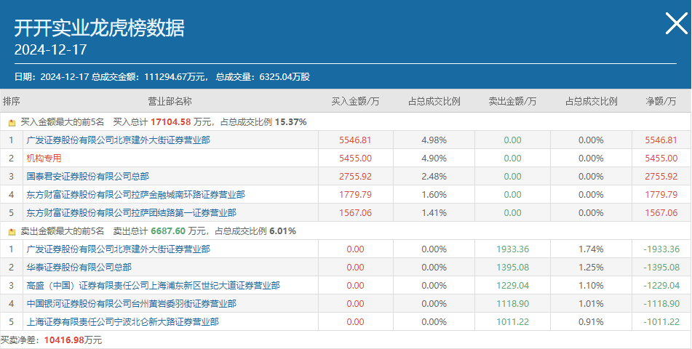The height and width of the screenshot is (349, 692).
Task: Open 东方财富证券拉萨金融城南环路证券营业部 link
Action: (x=136, y=195)
